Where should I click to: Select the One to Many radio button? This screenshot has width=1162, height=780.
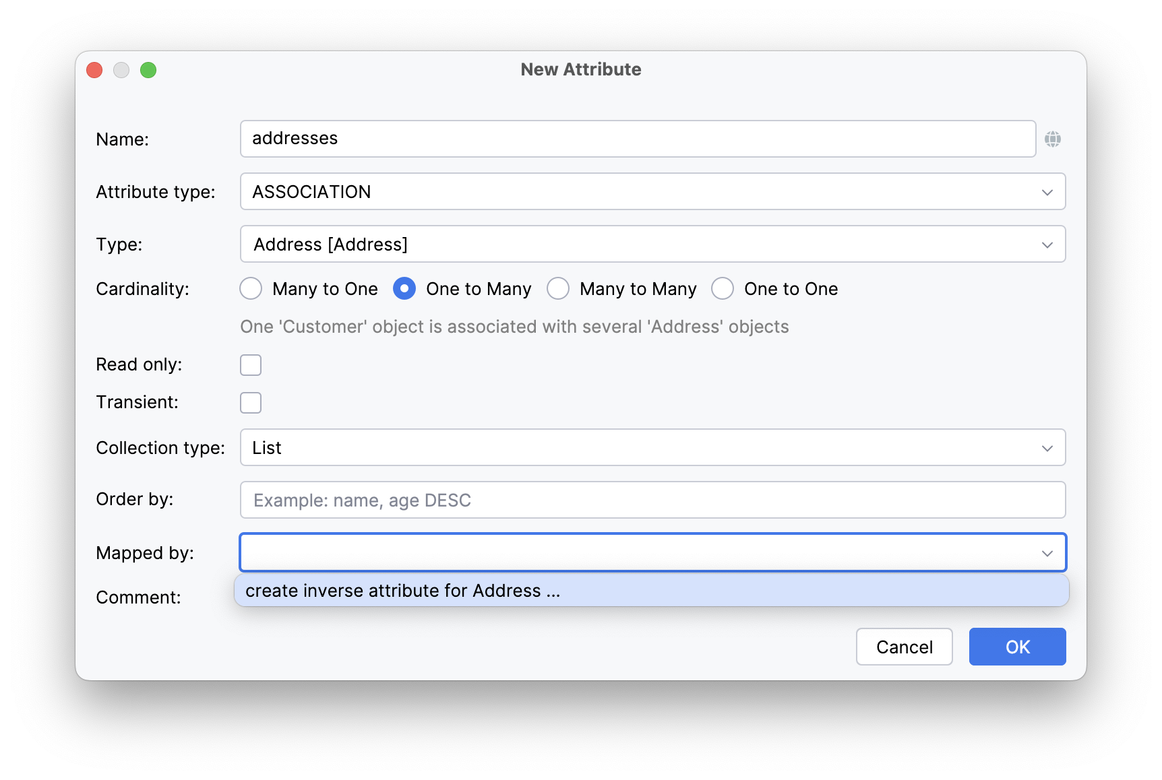tap(404, 289)
